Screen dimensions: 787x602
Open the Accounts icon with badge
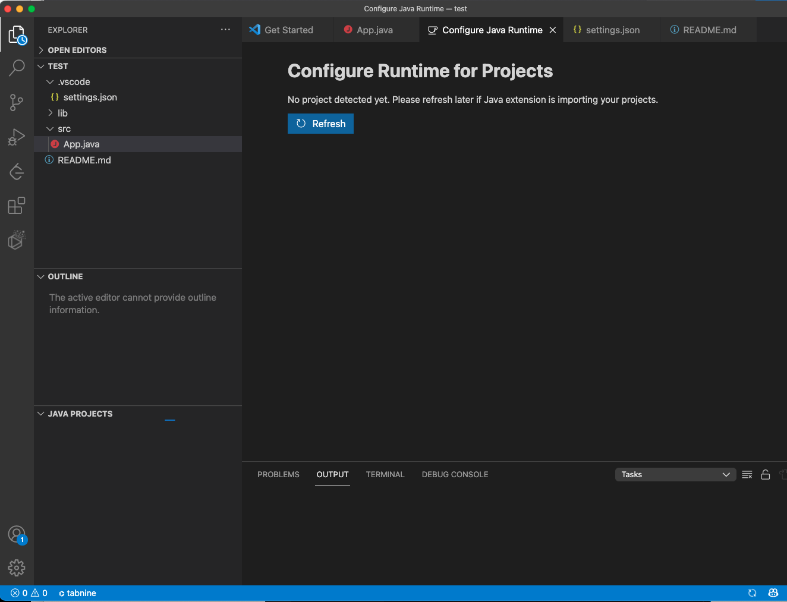pyautogui.click(x=17, y=534)
